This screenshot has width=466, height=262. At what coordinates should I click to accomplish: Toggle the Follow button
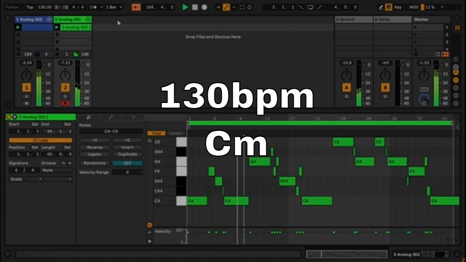click(x=12, y=7)
